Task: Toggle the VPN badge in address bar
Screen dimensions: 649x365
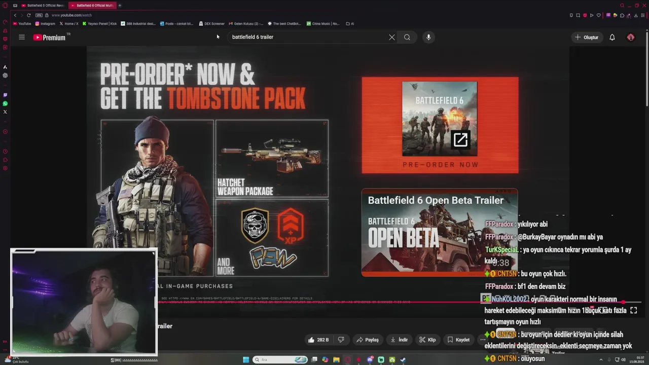Action: (x=39, y=15)
